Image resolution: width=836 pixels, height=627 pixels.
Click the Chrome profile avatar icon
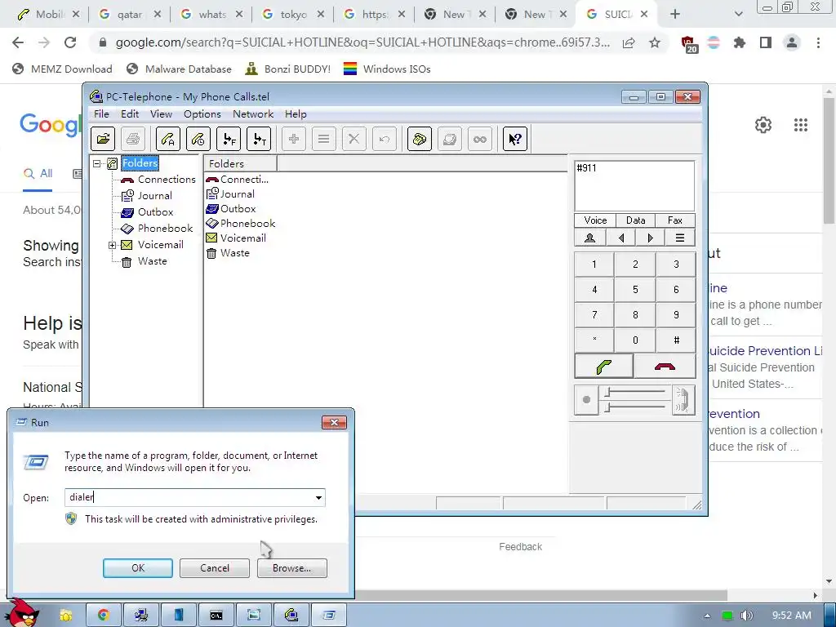[x=792, y=42]
